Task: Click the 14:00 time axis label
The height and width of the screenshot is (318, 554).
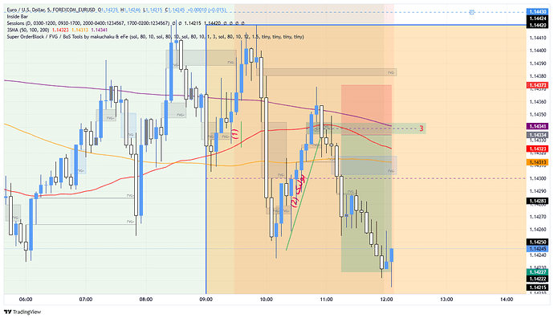Action: tap(507, 300)
